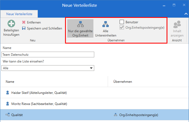
Task: Minimize the Neue Verteilerliste window
Action: point(164,5)
